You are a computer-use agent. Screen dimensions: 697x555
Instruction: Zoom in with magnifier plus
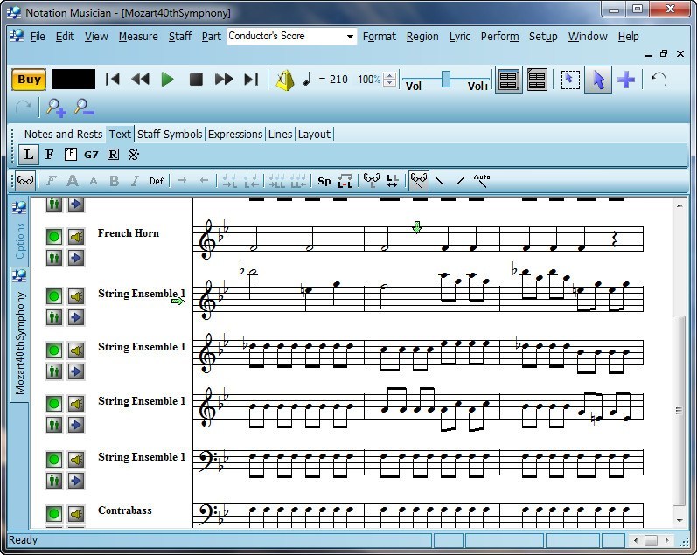coord(56,108)
